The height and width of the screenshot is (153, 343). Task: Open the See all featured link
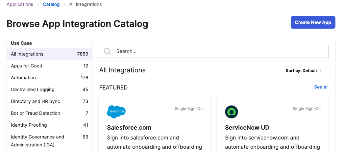(x=321, y=87)
